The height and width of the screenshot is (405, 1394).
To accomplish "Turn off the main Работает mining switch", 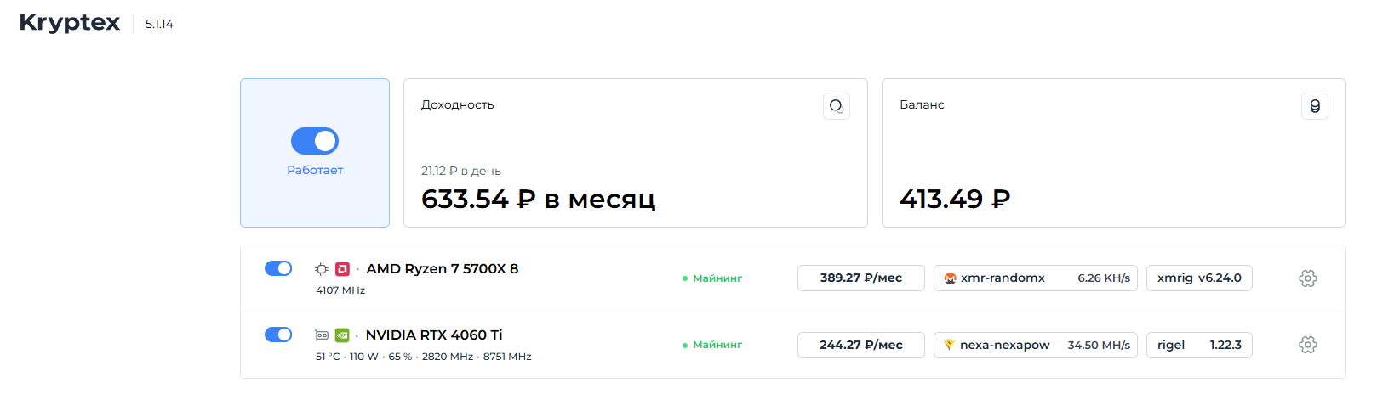I will pos(315,141).
